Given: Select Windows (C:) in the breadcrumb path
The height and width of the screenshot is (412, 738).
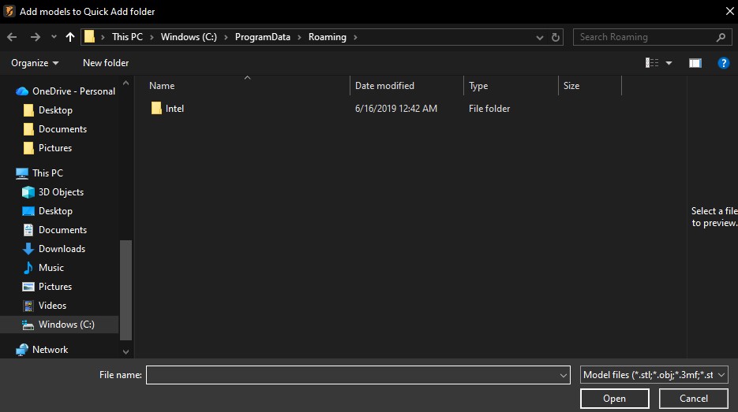Looking at the screenshot, I should (x=189, y=37).
